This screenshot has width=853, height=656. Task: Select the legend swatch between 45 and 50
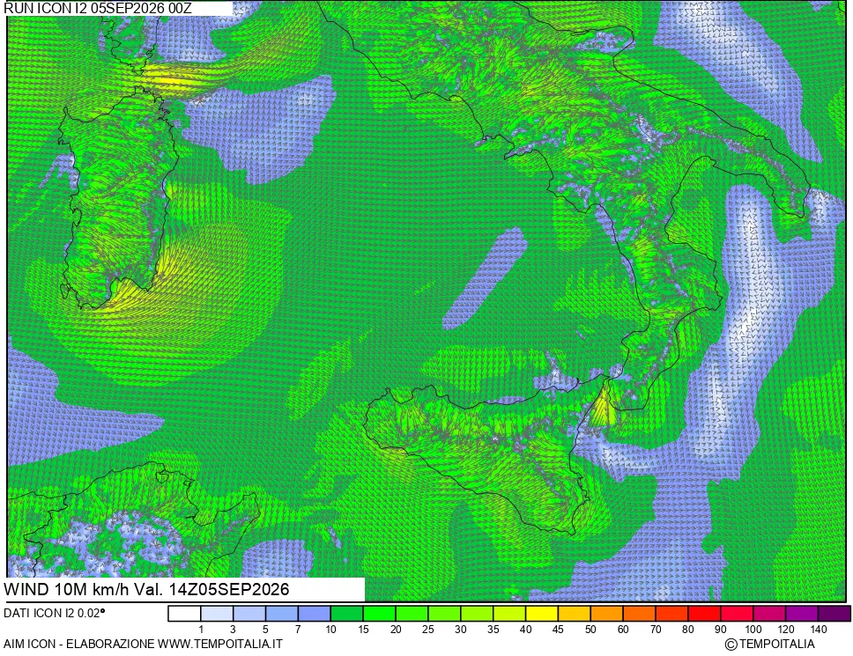[575, 614]
